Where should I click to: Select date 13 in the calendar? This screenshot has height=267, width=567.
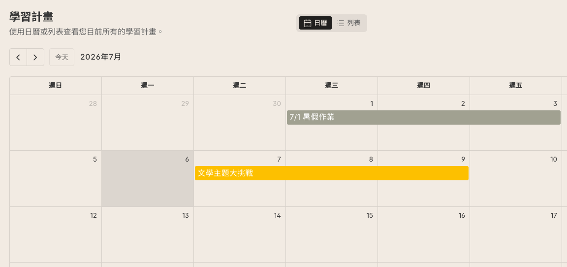tap(186, 216)
